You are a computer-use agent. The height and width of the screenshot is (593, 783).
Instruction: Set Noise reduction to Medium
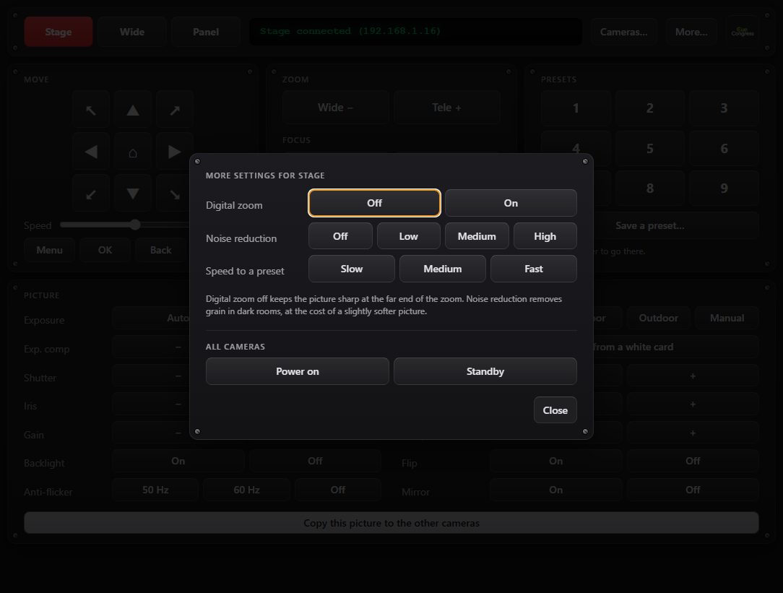tap(477, 236)
